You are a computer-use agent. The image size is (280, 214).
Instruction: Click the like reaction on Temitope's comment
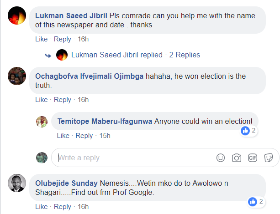click(x=246, y=131)
